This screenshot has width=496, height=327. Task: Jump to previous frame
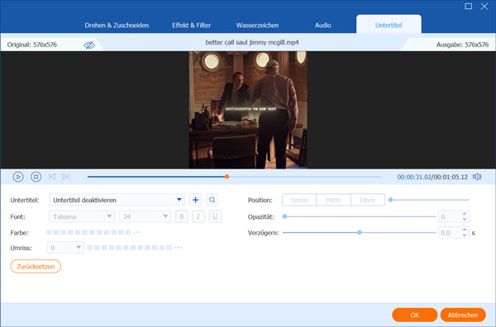52,176
